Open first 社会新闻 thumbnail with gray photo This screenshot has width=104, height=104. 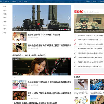81,85
